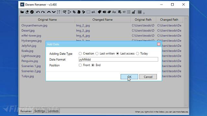Click the grid table toolbar icon
The image size is (207, 116).
coord(139,12)
